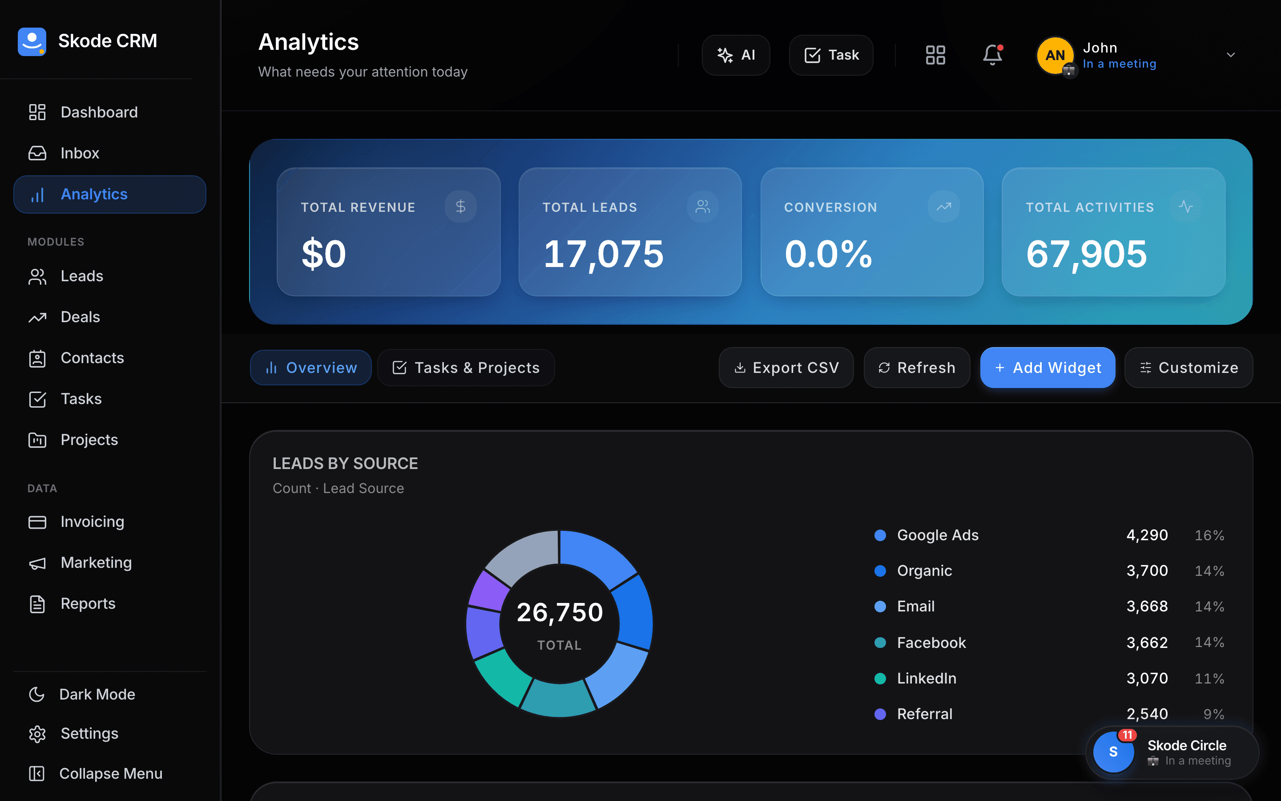Collapse the sidebar menu

pos(109,773)
